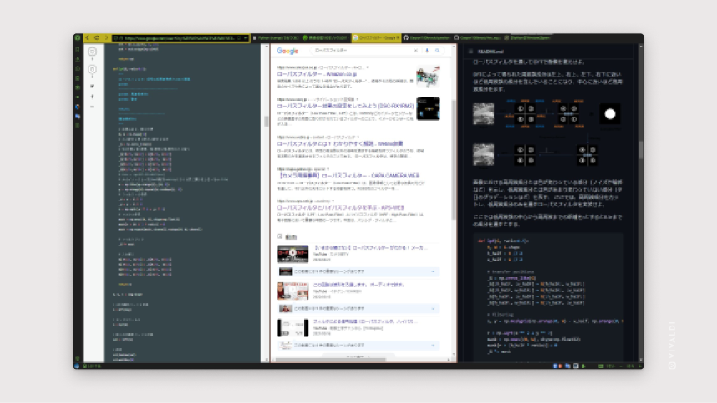Open the address bar history dropdown arrow
717x403 pixels.
tap(246, 38)
